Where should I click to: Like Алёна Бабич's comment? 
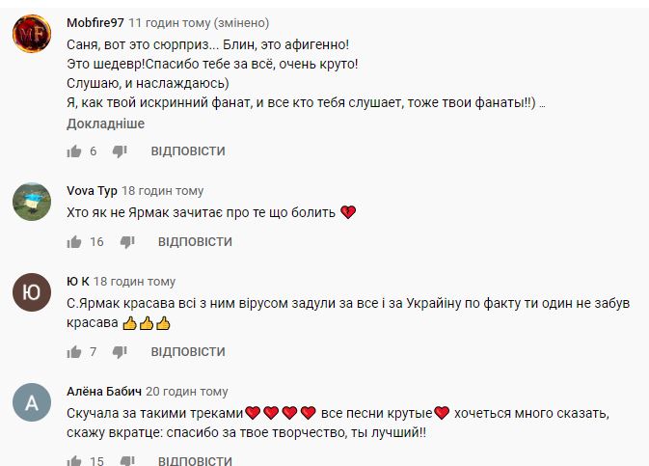74,461
